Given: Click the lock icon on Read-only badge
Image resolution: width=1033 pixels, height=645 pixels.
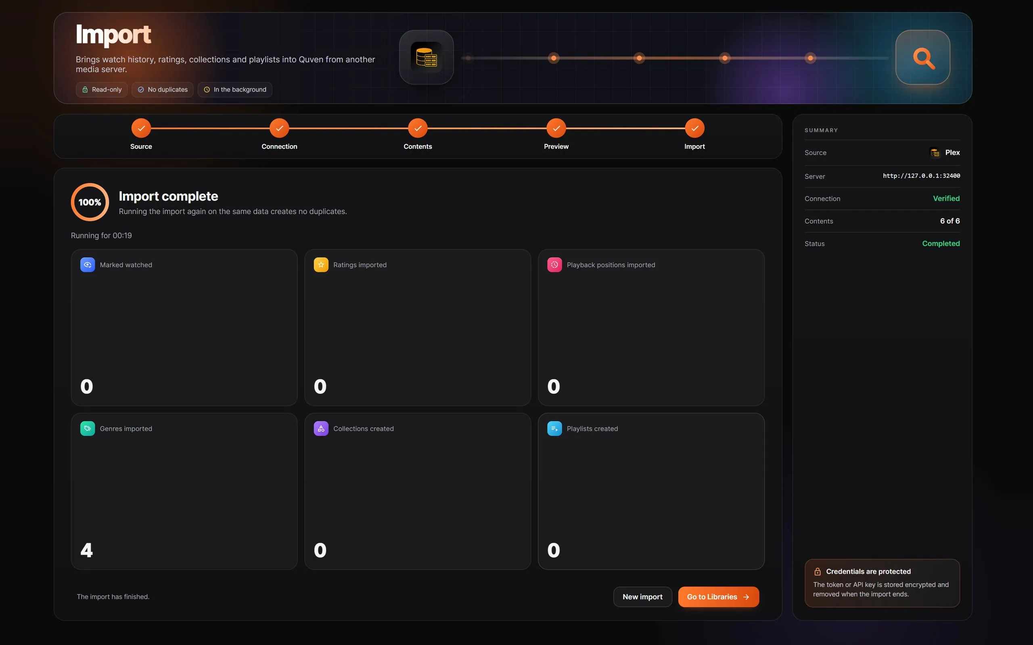Looking at the screenshot, I should click(85, 89).
